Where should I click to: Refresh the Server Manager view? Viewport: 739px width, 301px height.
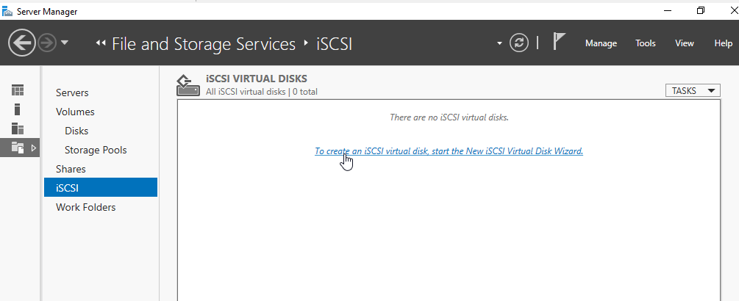tap(519, 43)
